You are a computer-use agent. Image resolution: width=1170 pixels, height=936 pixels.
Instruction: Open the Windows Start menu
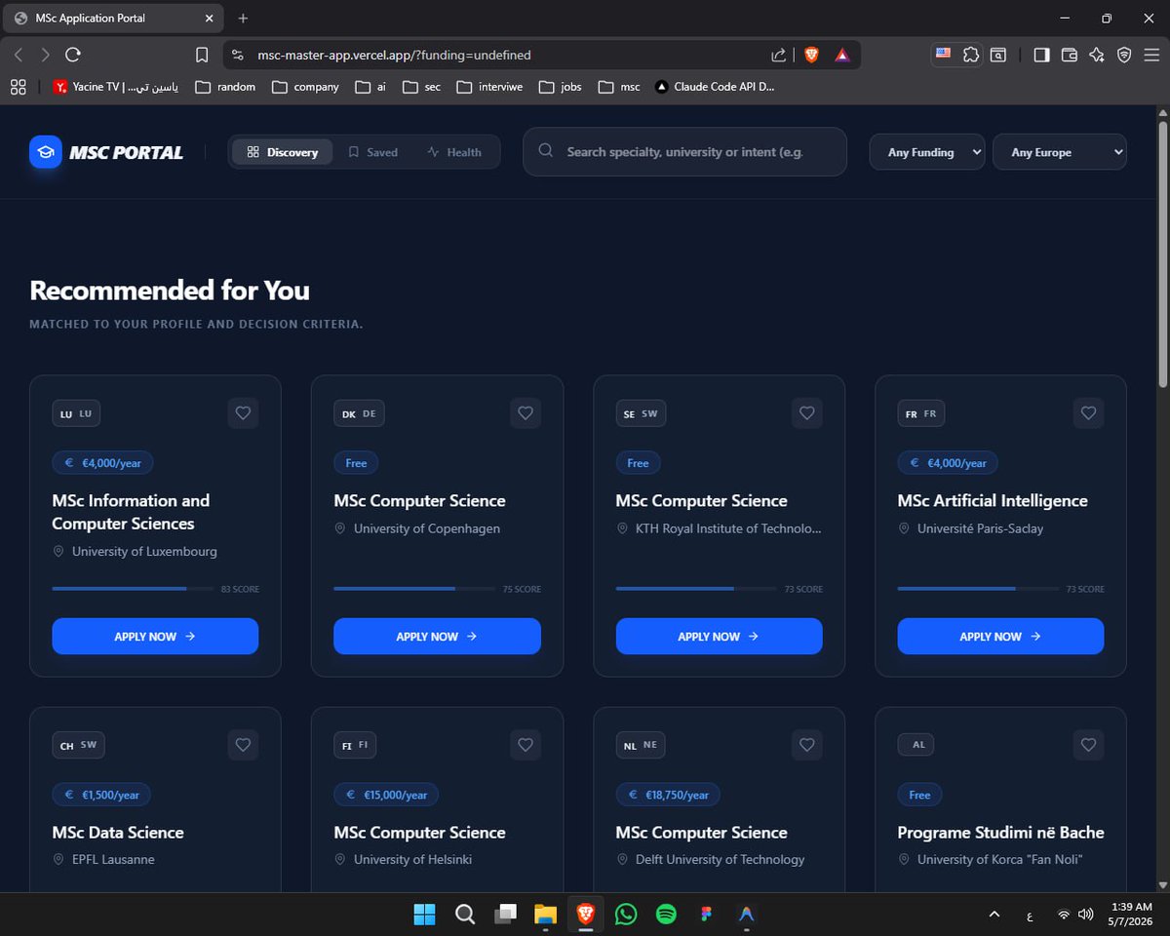click(424, 914)
